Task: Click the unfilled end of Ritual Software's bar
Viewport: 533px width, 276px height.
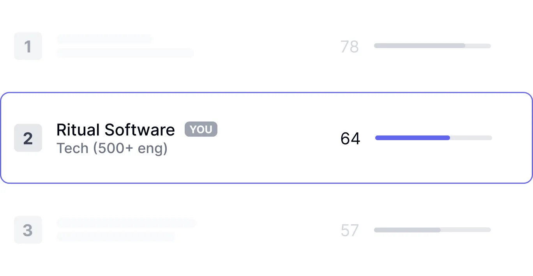Action: [x=471, y=138]
